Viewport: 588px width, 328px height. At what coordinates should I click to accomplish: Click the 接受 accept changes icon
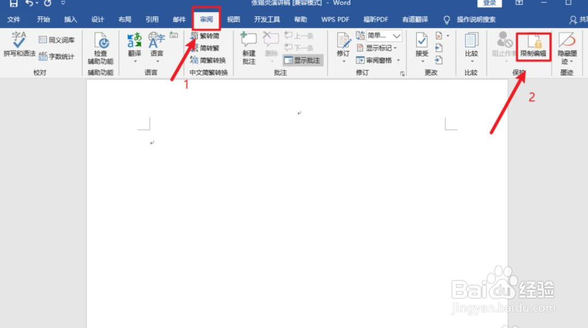pyautogui.click(x=421, y=43)
